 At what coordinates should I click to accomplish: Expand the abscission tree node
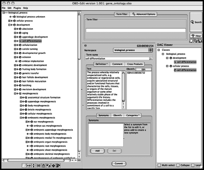point(15,29)
